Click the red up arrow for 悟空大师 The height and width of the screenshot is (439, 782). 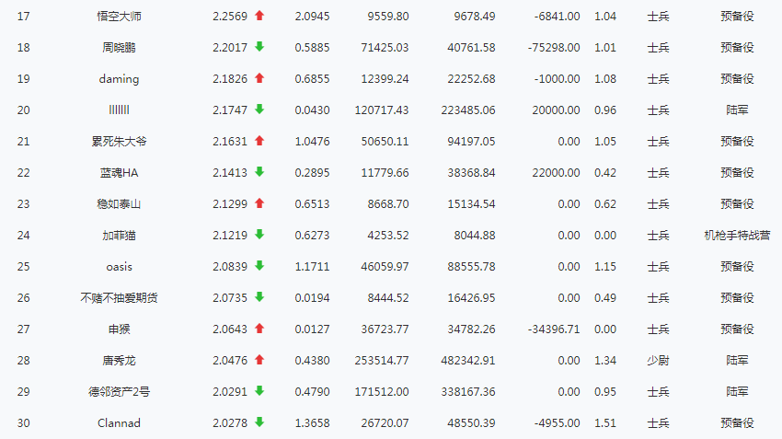point(259,16)
